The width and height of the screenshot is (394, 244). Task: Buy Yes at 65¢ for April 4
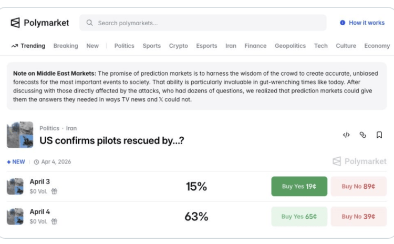(x=299, y=216)
